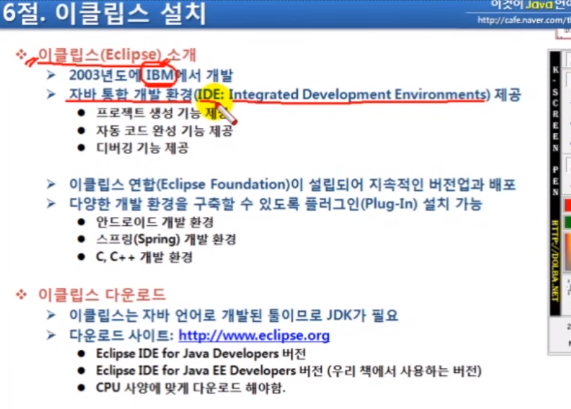Viewport: 571px width, 409px height.
Task: Click the bullet '안드로이드 개발 환경'
Action: (x=155, y=222)
